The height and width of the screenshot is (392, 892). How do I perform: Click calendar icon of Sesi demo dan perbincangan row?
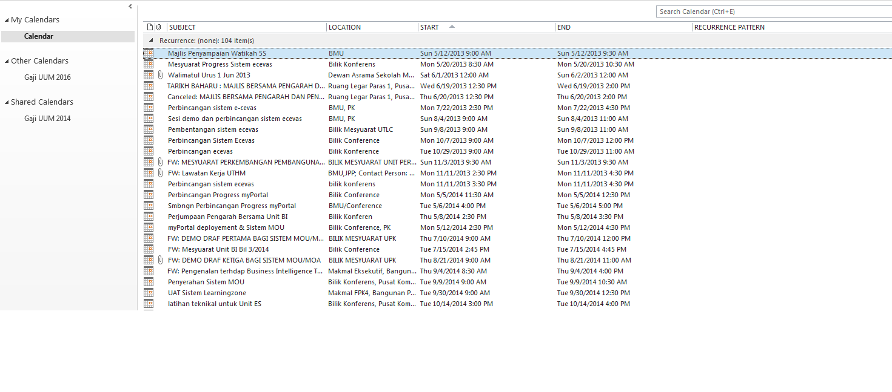[x=149, y=119]
